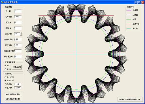Click the 放大倍数 magnification field

pyautogui.click(x=18, y=84)
